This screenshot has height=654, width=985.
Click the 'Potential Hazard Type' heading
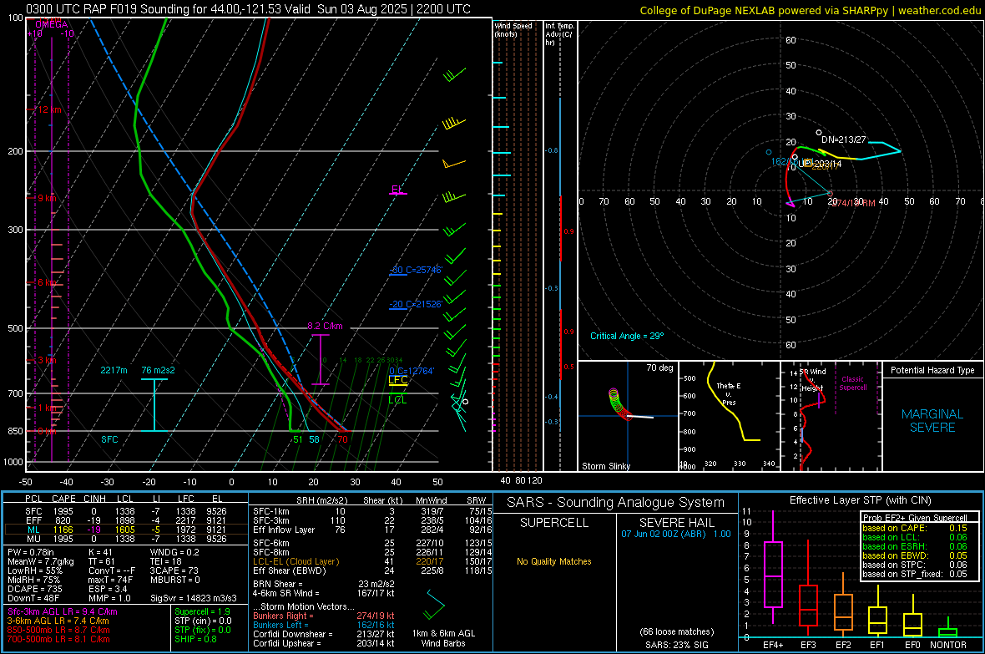coord(932,370)
